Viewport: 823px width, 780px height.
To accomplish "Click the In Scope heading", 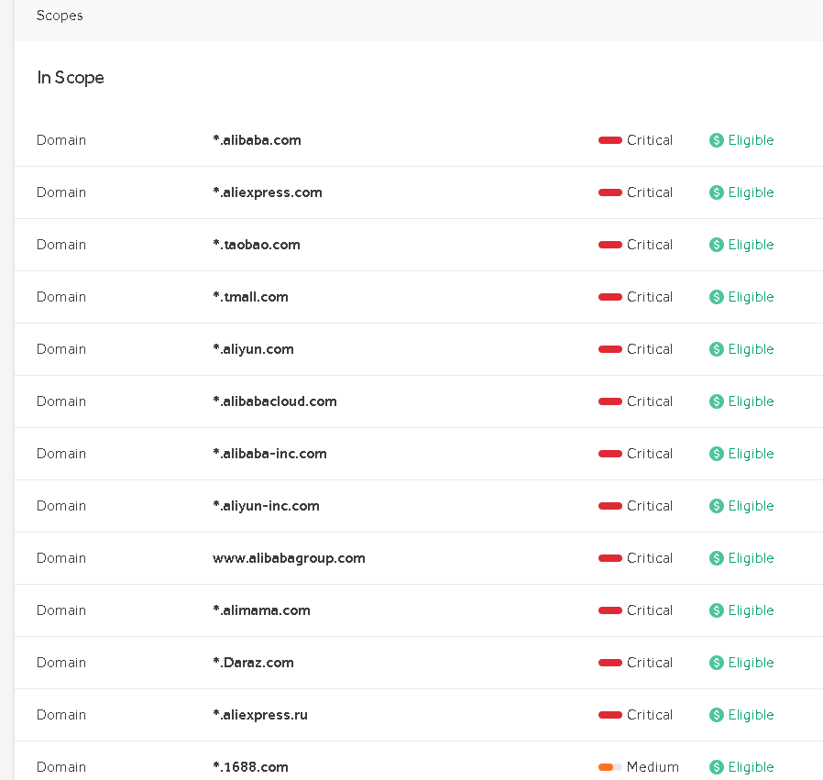I will tap(71, 78).
